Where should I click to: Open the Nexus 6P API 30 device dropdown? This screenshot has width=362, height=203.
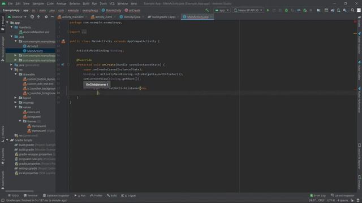click(x=248, y=10)
